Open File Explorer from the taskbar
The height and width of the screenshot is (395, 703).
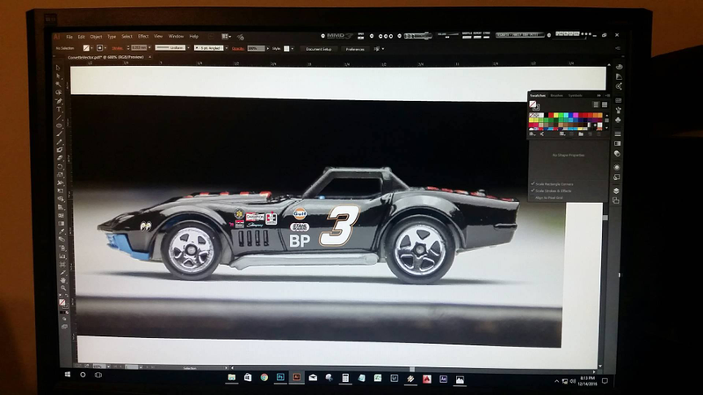tap(231, 377)
